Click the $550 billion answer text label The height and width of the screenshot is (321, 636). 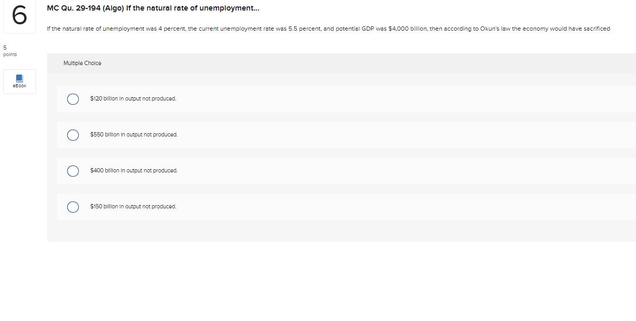(133, 134)
